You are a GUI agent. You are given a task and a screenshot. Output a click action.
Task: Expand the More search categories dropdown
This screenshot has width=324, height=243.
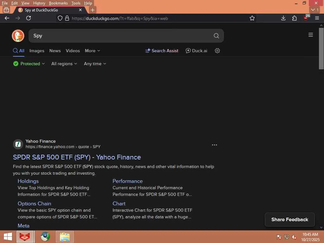(x=92, y=51)
